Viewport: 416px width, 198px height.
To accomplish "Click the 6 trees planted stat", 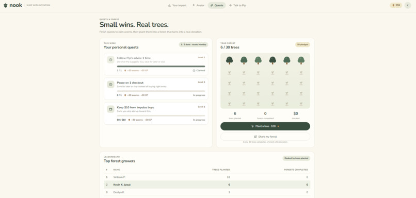I will [235, 115].
